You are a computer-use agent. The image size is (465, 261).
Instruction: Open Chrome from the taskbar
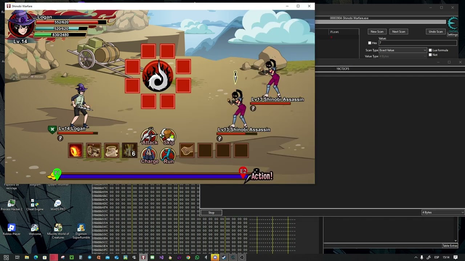188,257
